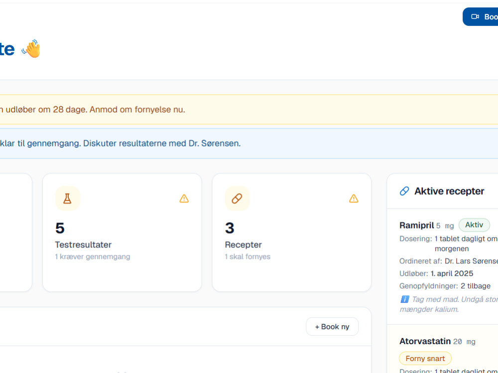The image size is (498, 373).
Task: Click the yellow renewal alert banner
Action: pos(249,109)
